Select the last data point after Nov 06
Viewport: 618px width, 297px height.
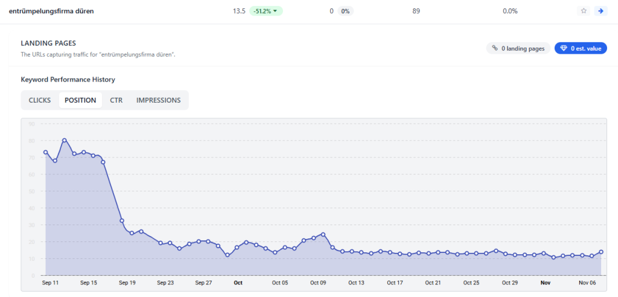click(x=601, y=252)
